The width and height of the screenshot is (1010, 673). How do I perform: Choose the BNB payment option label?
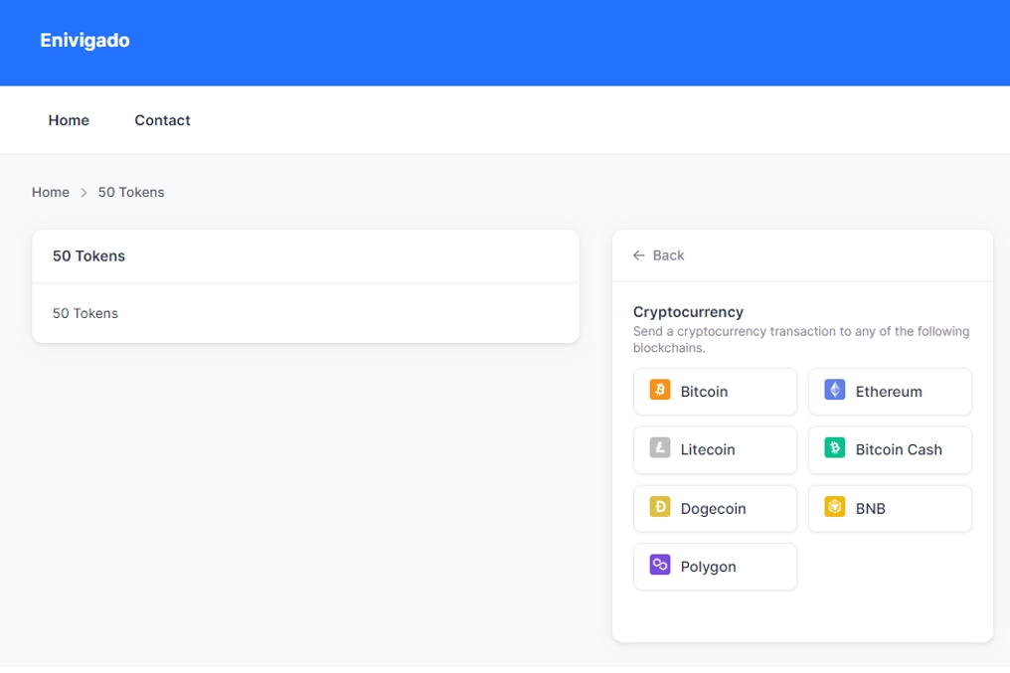click(870, 509)
